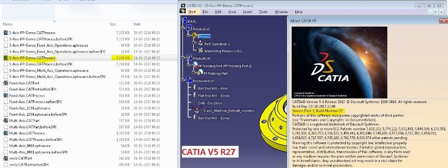Collapse the ProductList tree node
This screenshot has width=448, height=168.
(x=183, y=58)
